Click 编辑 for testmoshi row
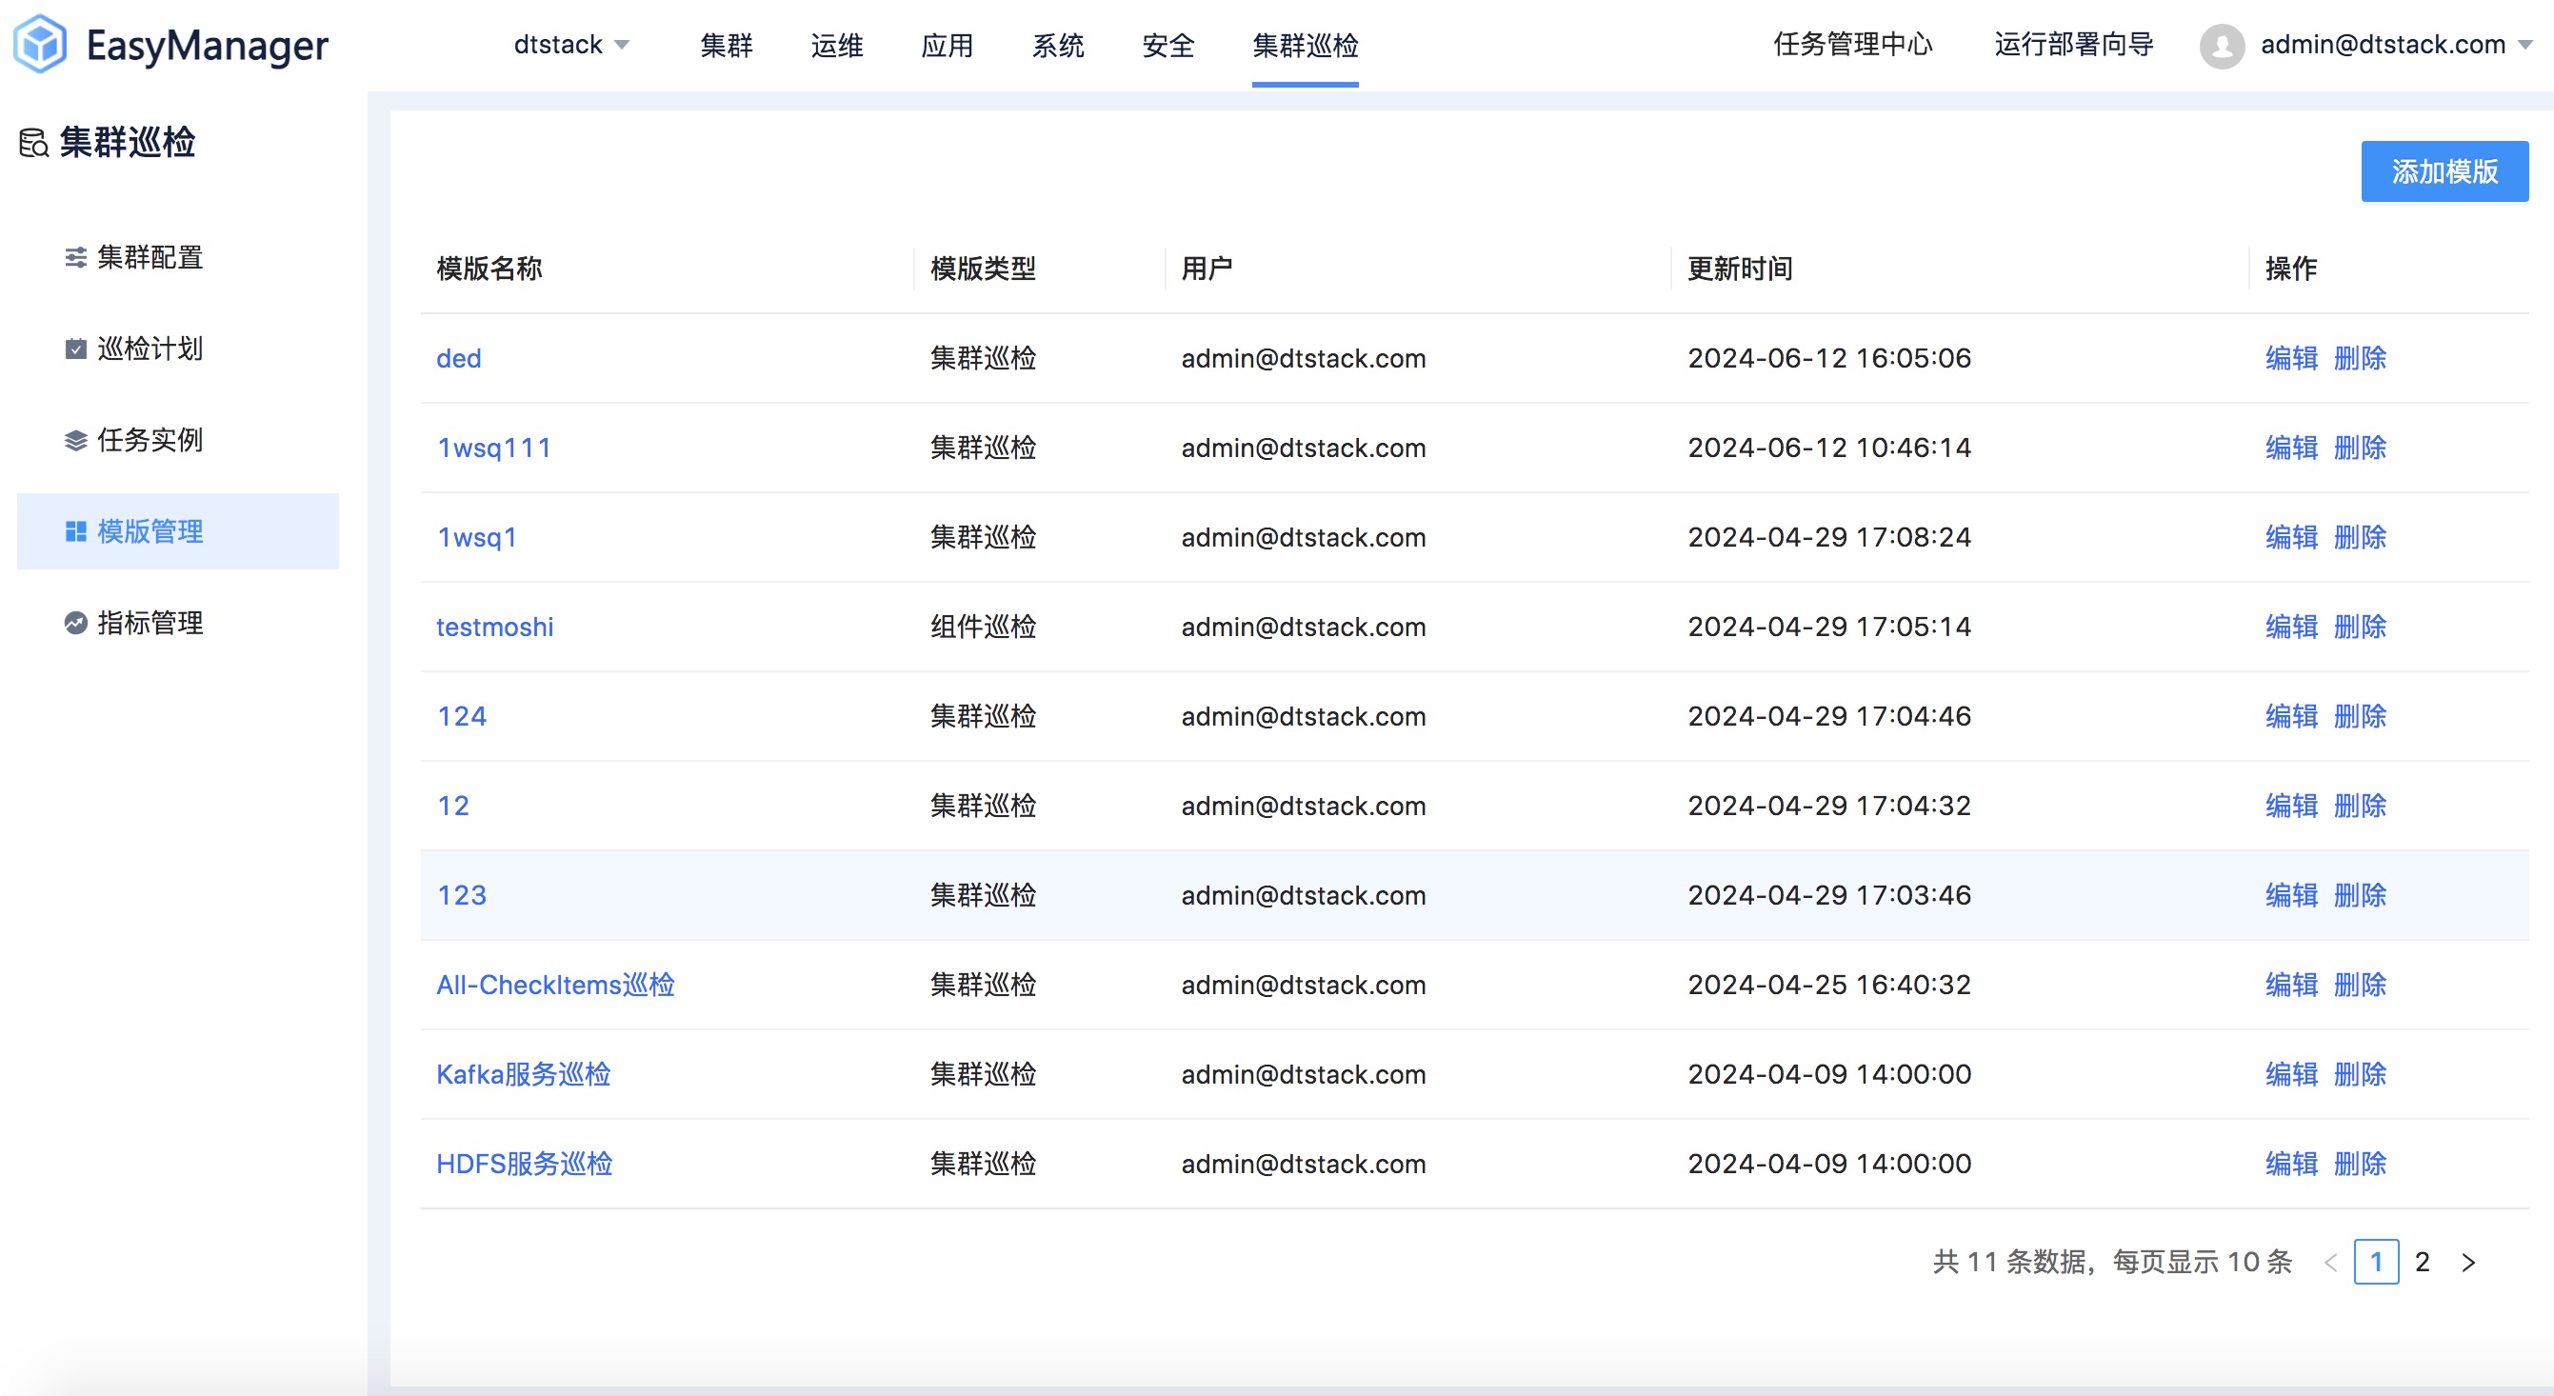The image size is (2554, 1396). pyautogui.click(x=2291, y=627)
